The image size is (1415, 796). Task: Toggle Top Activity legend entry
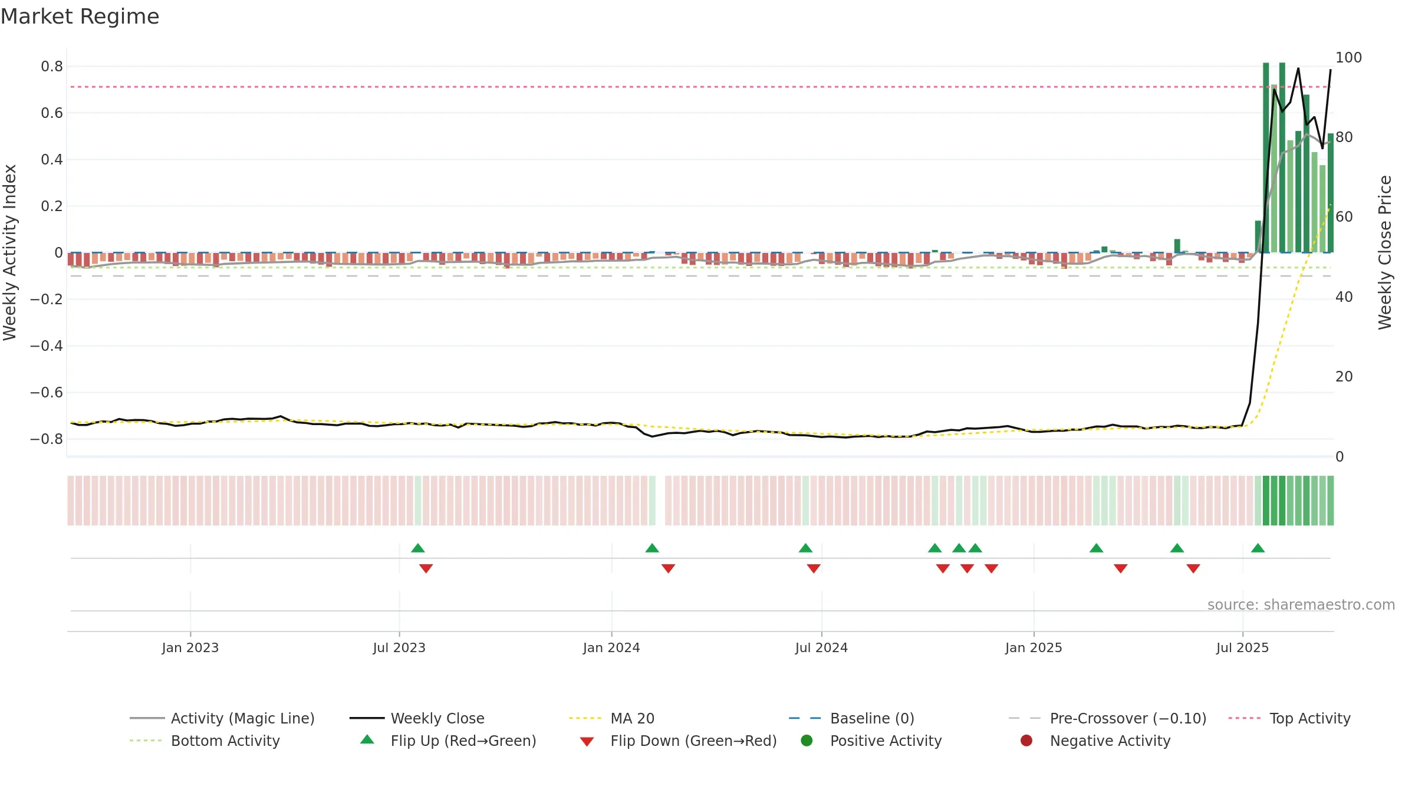1289,718
